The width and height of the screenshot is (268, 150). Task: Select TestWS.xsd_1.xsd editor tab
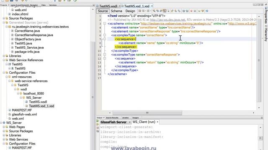[137, 6]
